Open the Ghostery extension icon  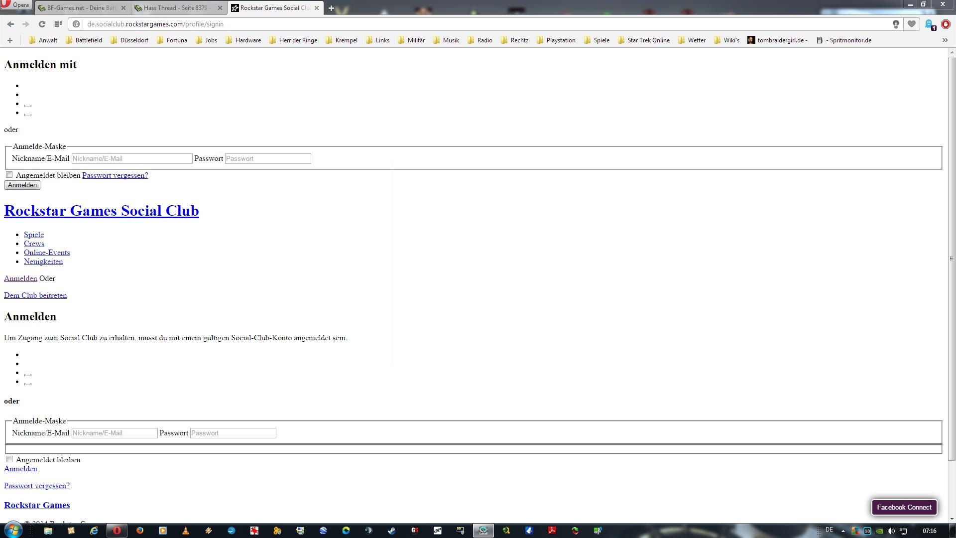click(929, 24)
